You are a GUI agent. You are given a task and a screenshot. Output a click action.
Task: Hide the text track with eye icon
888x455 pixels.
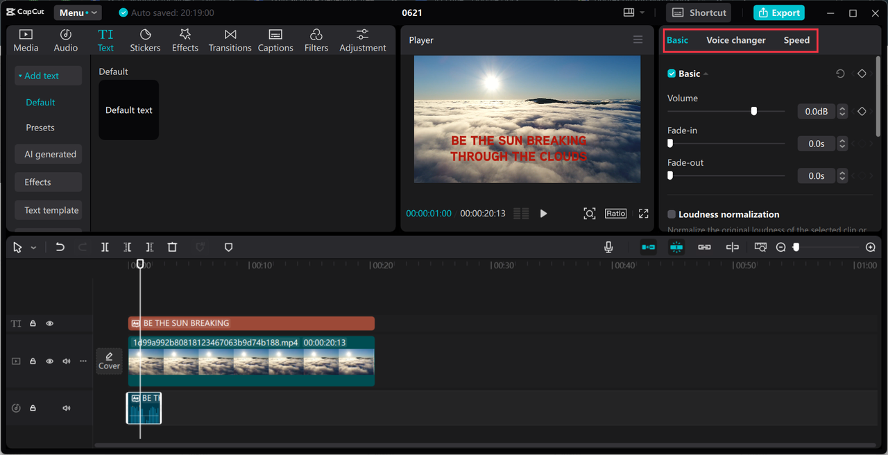pyautogui.click(x=49, y=323)
